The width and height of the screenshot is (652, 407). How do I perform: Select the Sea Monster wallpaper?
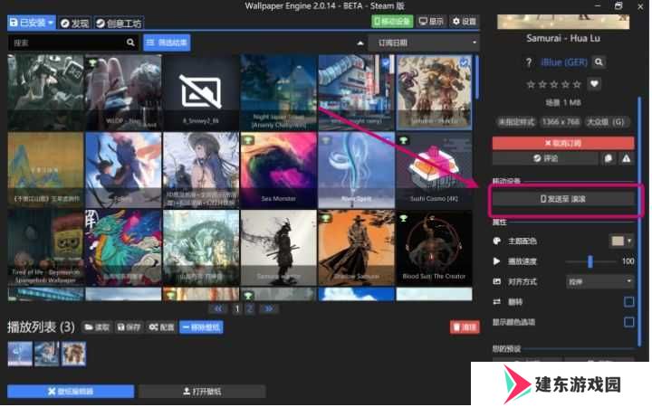pos(279,170)
